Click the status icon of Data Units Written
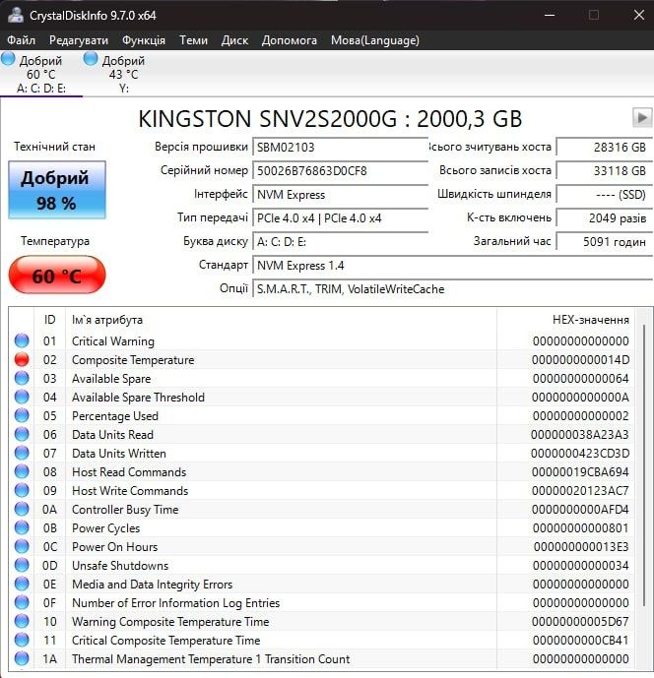The height and width of the screenshot is (678, 654). pos(22,453)
